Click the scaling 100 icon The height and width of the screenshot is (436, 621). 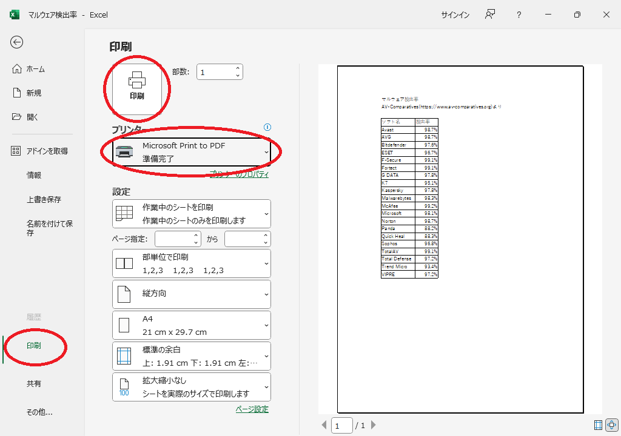124,388
